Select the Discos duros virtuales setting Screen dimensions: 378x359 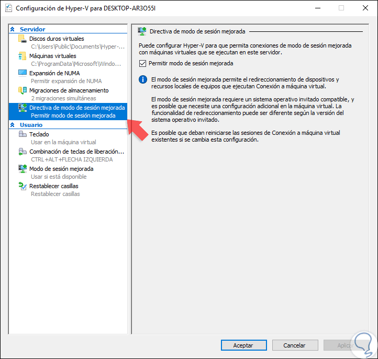pyautogui.click(x=68, y=42)
